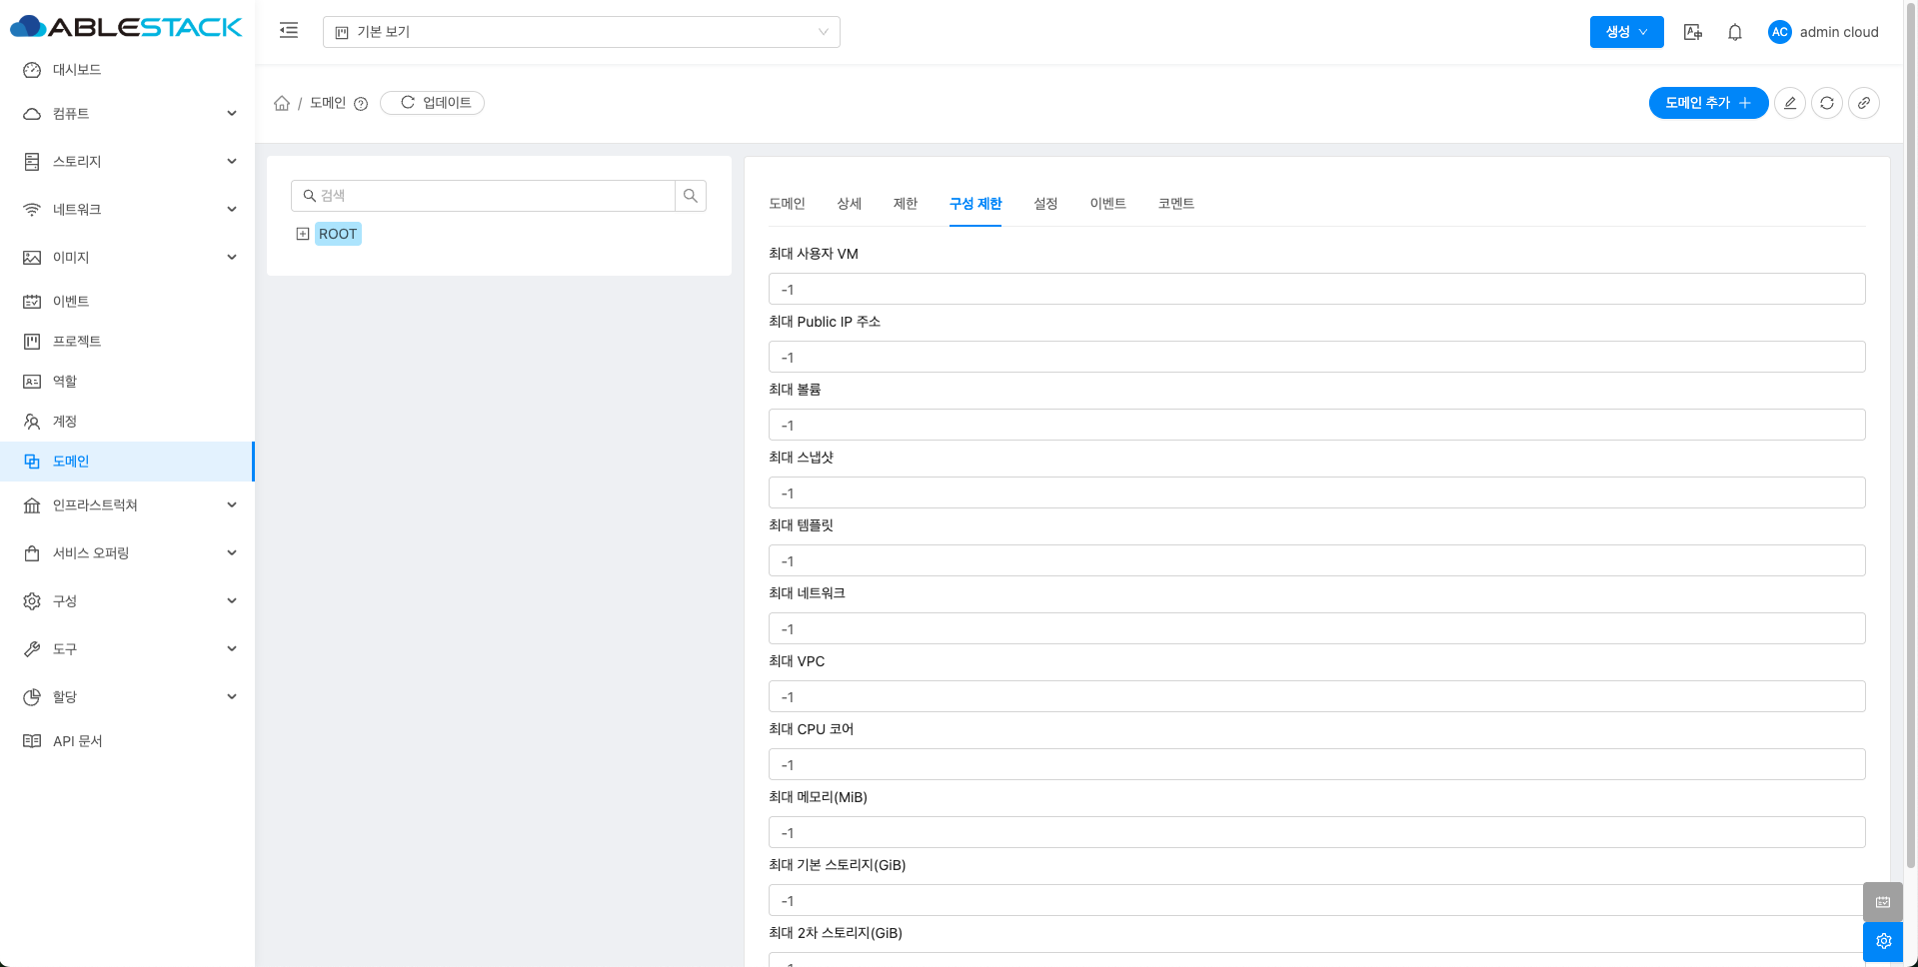Select the ROOT domain tree item
The height and width of the screenshot is (967, 1918).
click(x=338, y=234)
